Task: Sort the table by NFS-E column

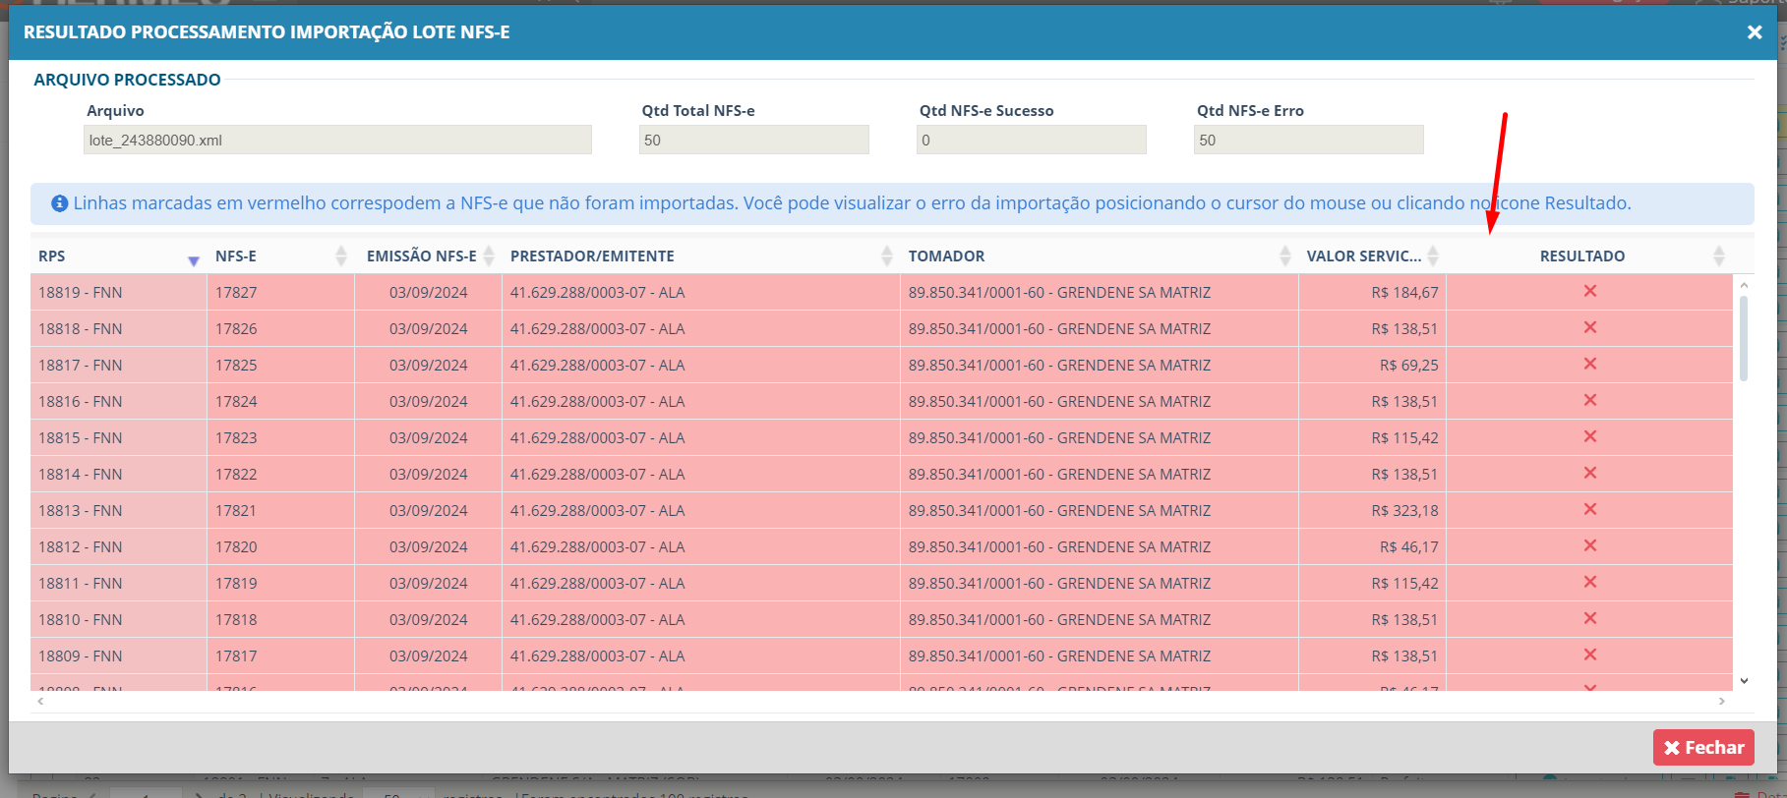Action: coord(280,256)
